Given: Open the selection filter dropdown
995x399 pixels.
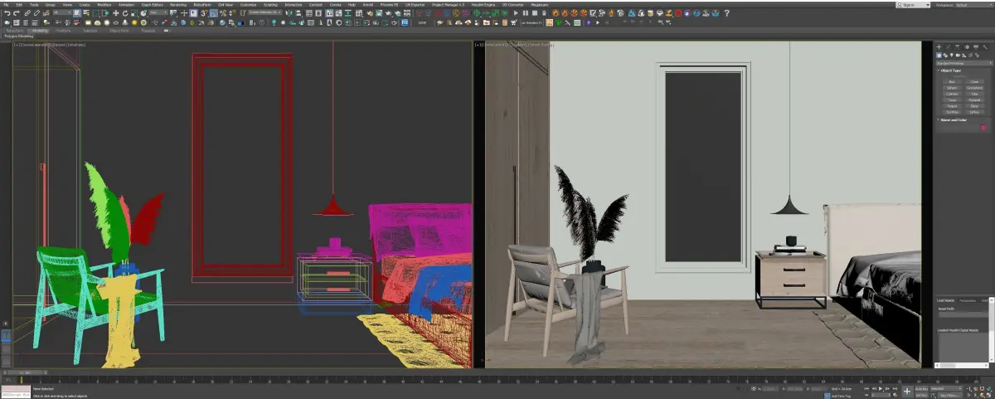Looking at the screenshot, I should [61, 13].
